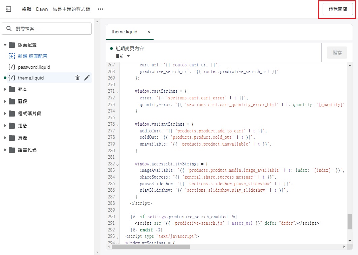Fold code at line 293
This screenshot has width=358, height=255.
[x=118, y=237]
